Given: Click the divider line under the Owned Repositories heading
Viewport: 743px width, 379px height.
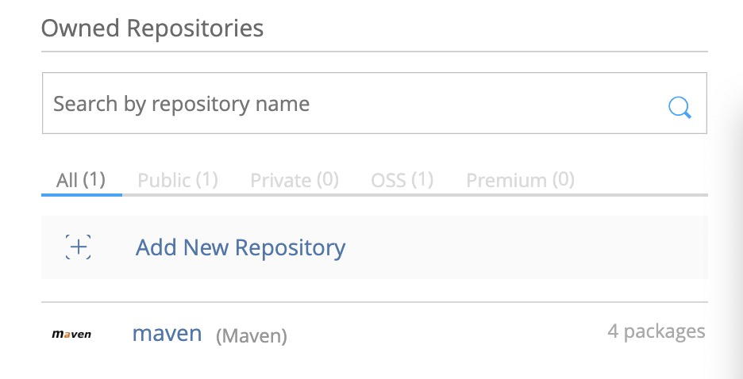Looking at the screenshot, I should tap(373, 52).
